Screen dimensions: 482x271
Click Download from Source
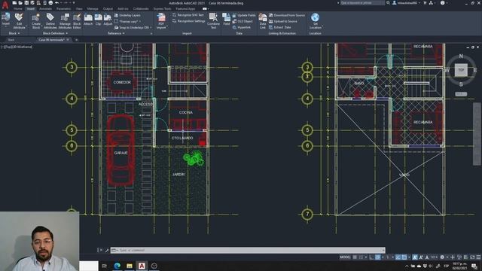[x=287, y=15]
